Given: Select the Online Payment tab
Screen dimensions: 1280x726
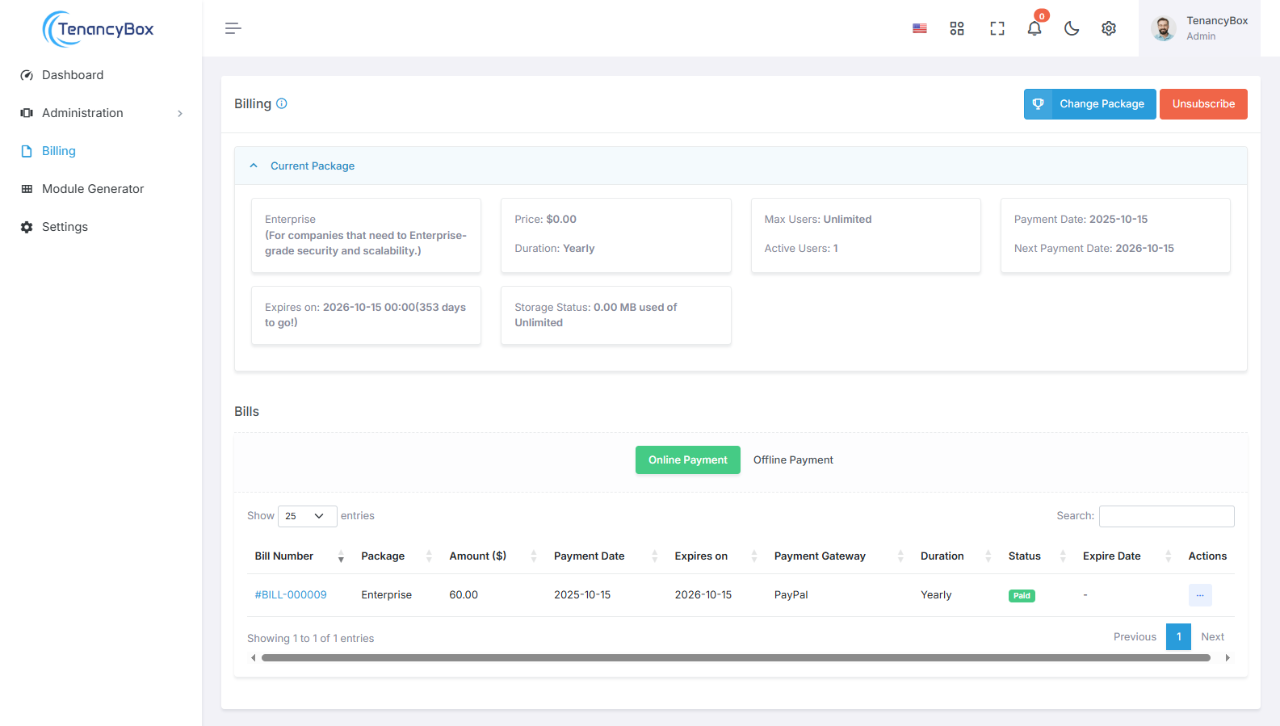Looking at the screenshot, I should [x=687, y=460].
